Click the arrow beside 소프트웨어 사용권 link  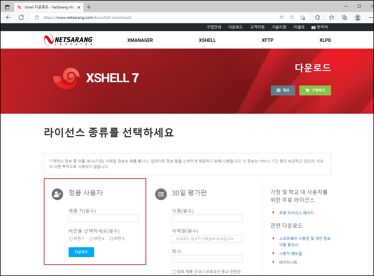coord(273,238)
